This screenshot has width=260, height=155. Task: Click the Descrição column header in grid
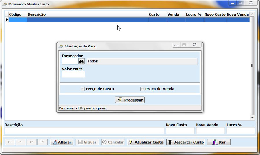[x=88, y=14]
